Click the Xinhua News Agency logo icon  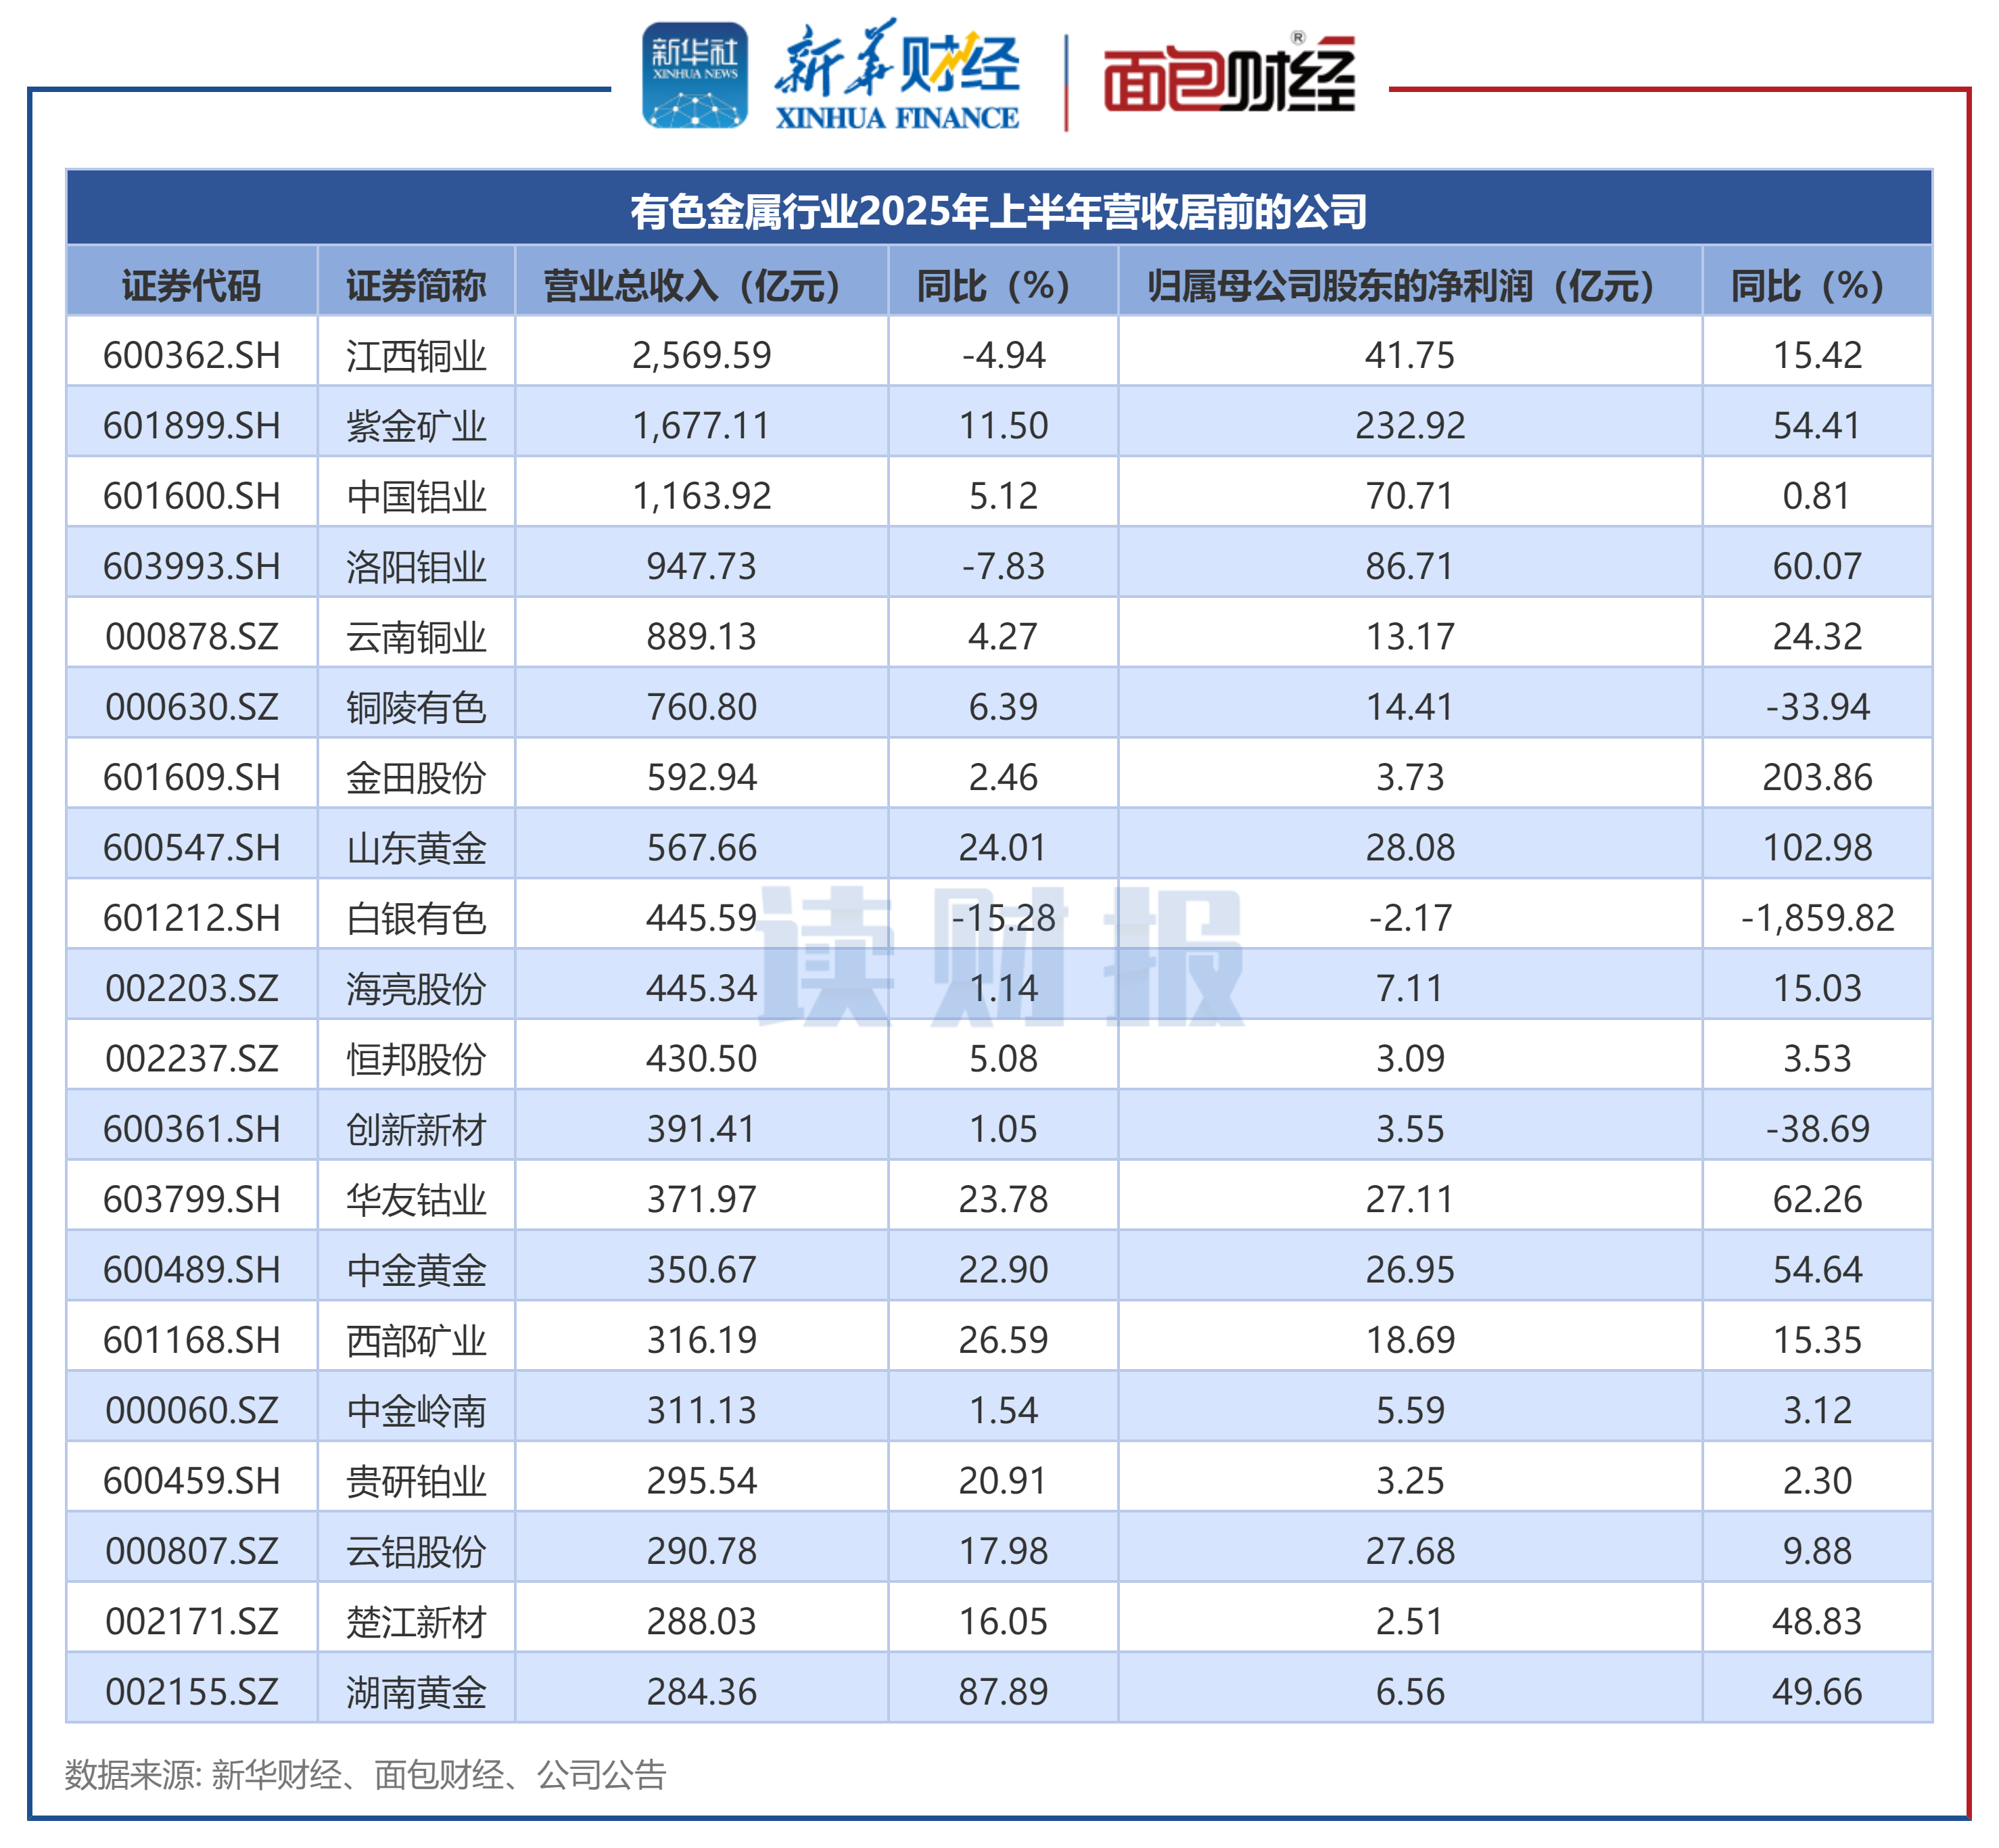tap(695, 76)
